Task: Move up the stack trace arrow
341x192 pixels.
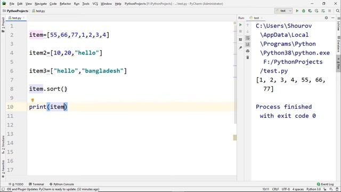Action: pos(247,25)
